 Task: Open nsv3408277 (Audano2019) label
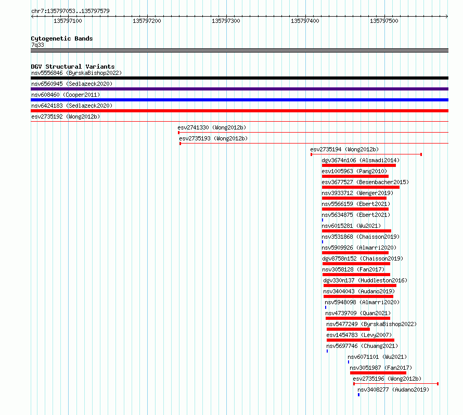393,390
